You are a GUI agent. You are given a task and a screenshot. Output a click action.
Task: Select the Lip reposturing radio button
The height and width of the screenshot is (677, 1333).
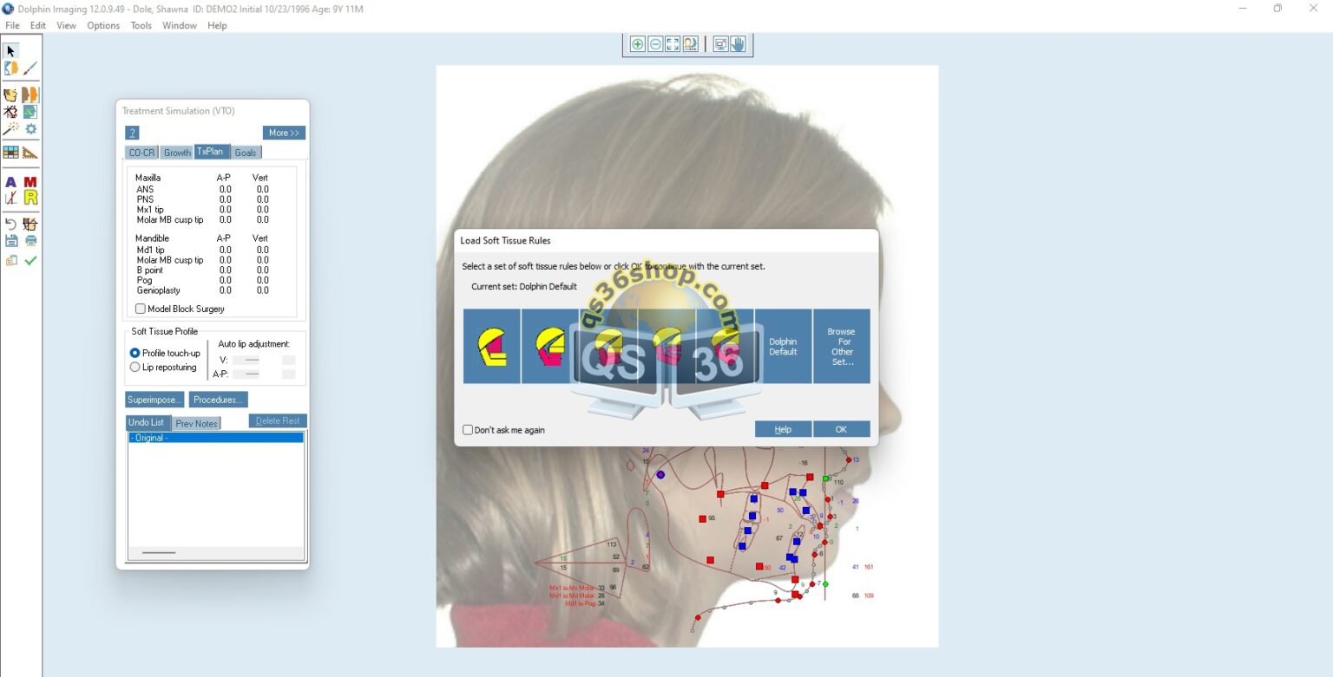click(x=135, y=368)
